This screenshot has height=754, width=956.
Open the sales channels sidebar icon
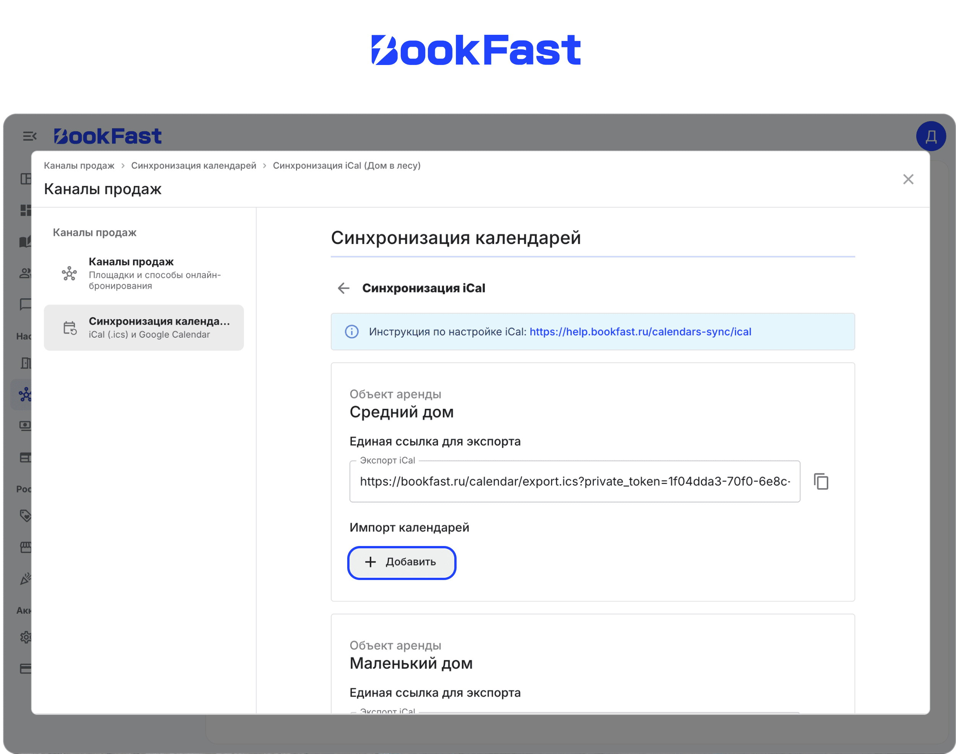(25, 395)
